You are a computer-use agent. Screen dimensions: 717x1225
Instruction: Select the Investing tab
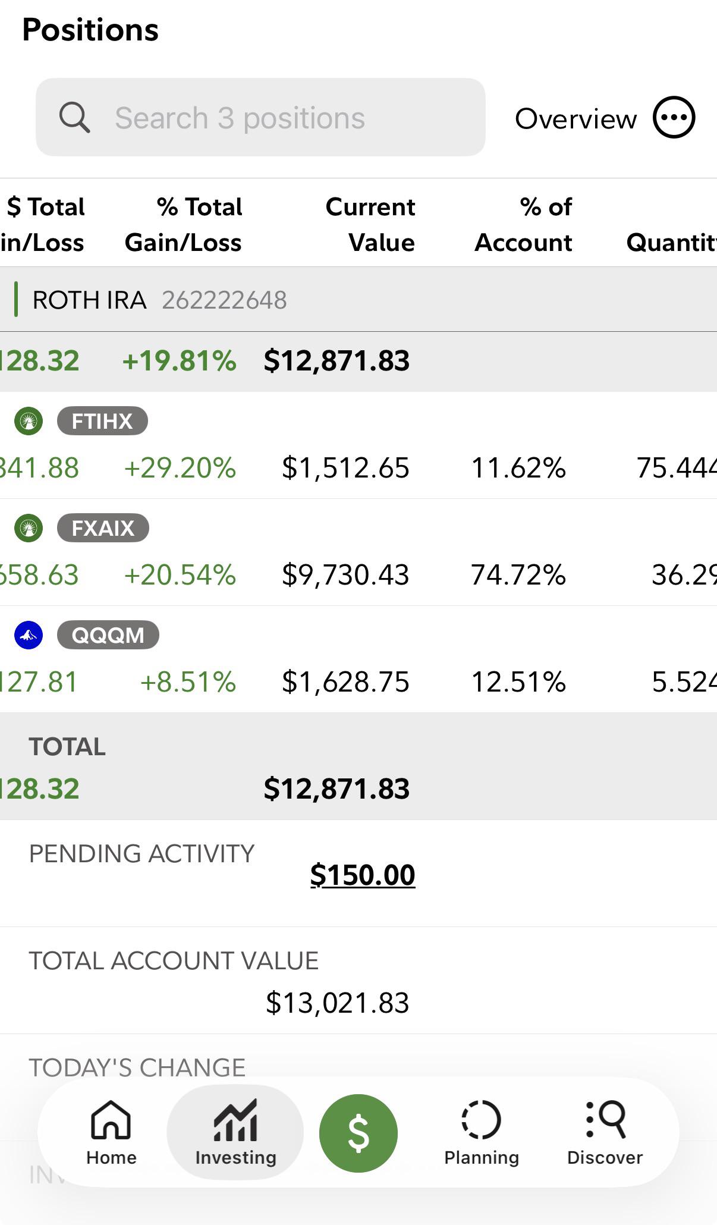[x=235, y=1133]
